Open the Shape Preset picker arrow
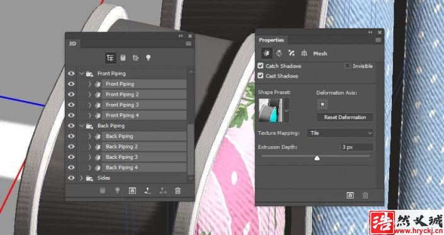This screenshot has width=444, height=235. tap(287, 111)
